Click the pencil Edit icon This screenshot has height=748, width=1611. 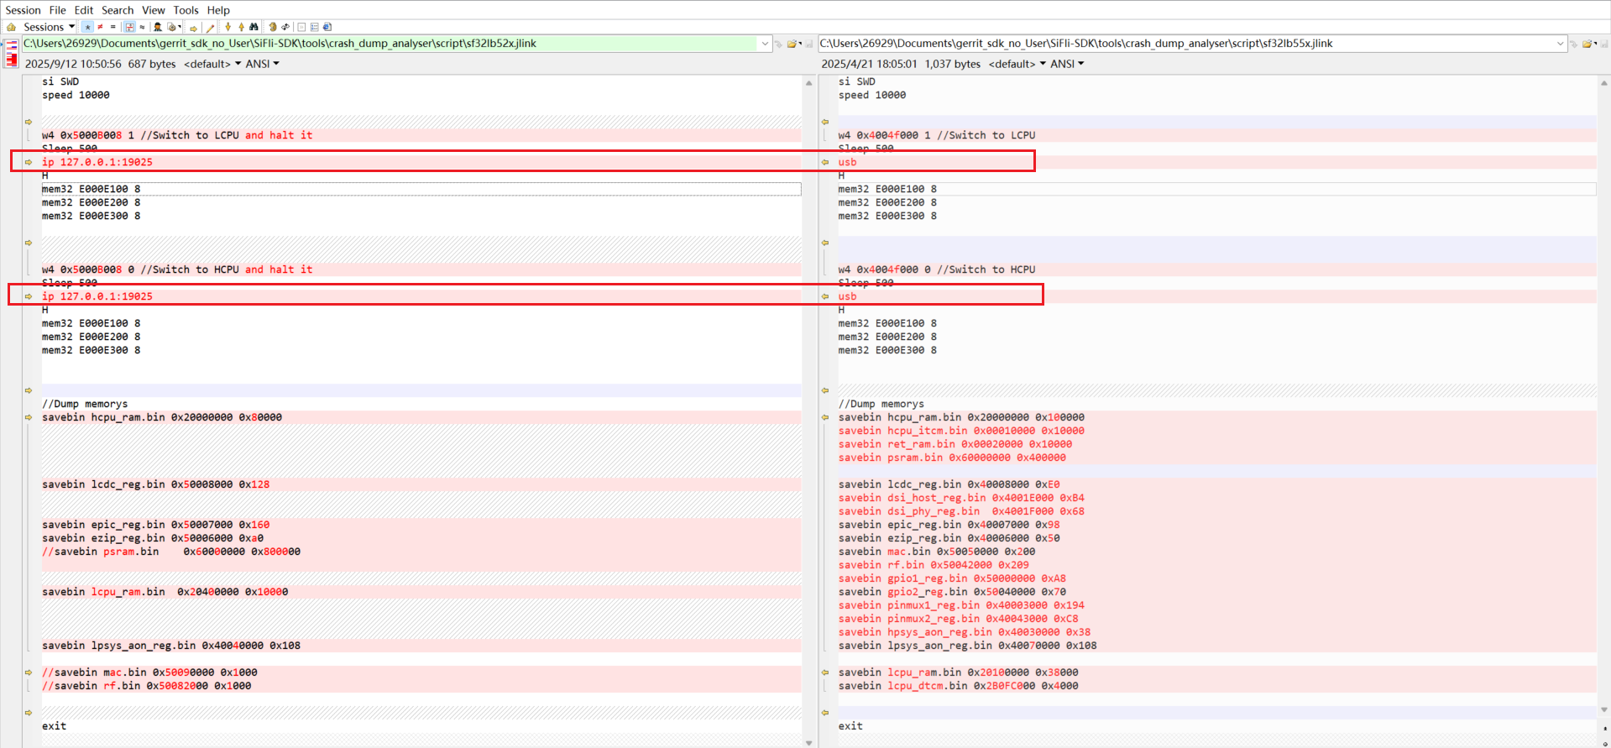click(x=211, y=27)
